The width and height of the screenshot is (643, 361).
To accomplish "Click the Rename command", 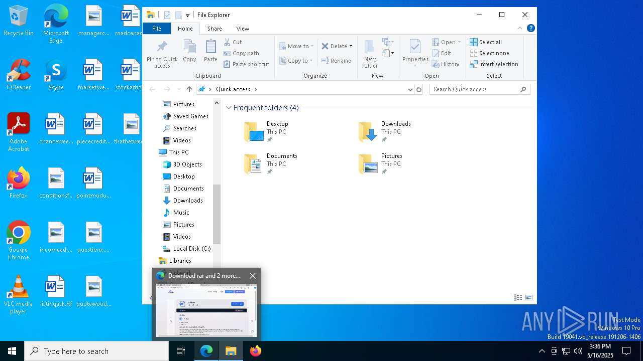I will pos(336,61).
